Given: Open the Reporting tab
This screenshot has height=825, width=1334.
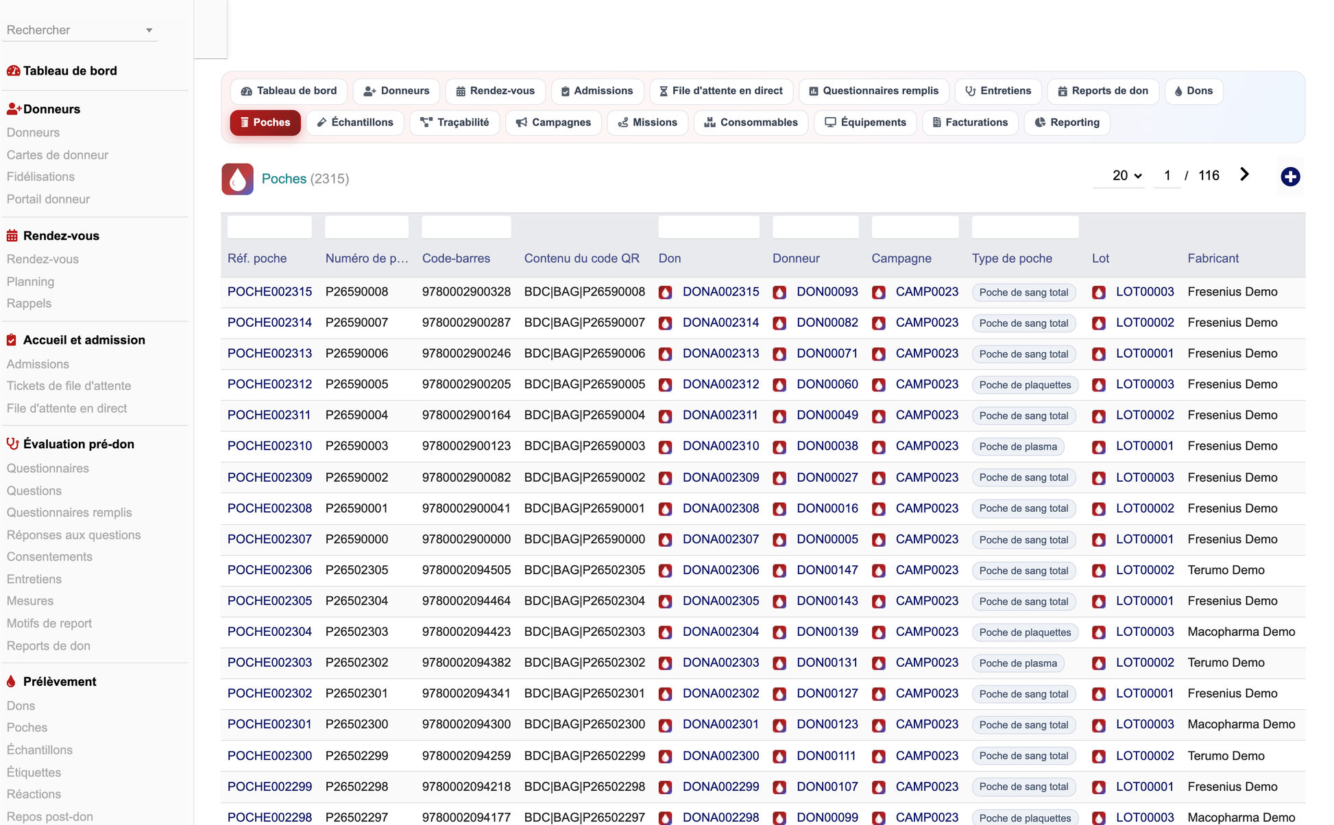Looking at the screenshot, I should [1067, 123].
